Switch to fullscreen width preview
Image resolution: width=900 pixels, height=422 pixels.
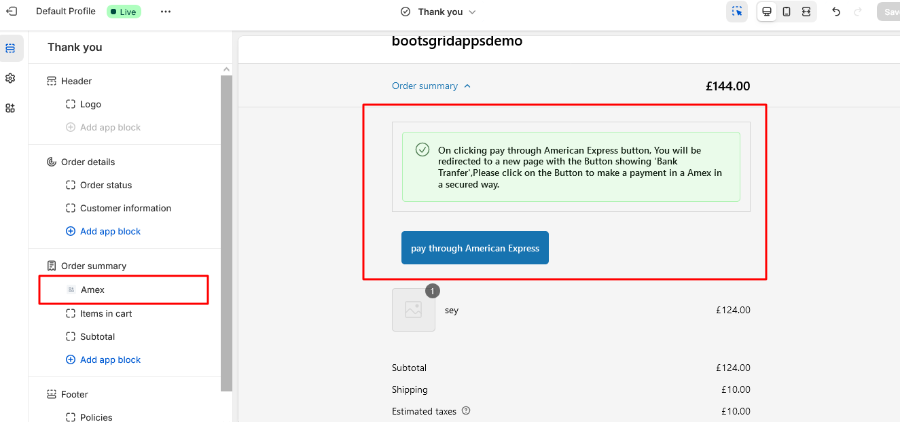point(806,12)
